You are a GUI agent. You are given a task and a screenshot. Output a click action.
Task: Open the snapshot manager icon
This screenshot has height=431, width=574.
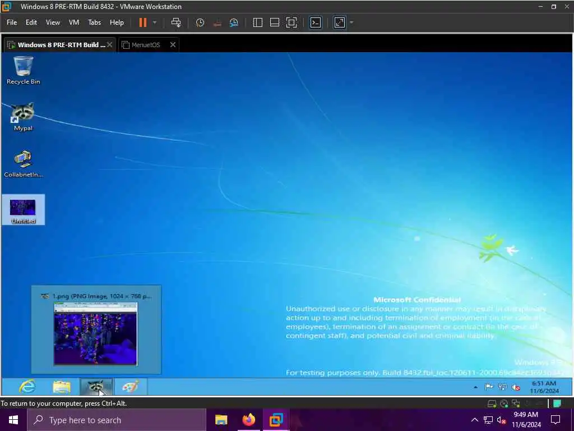tap(234, 22)
